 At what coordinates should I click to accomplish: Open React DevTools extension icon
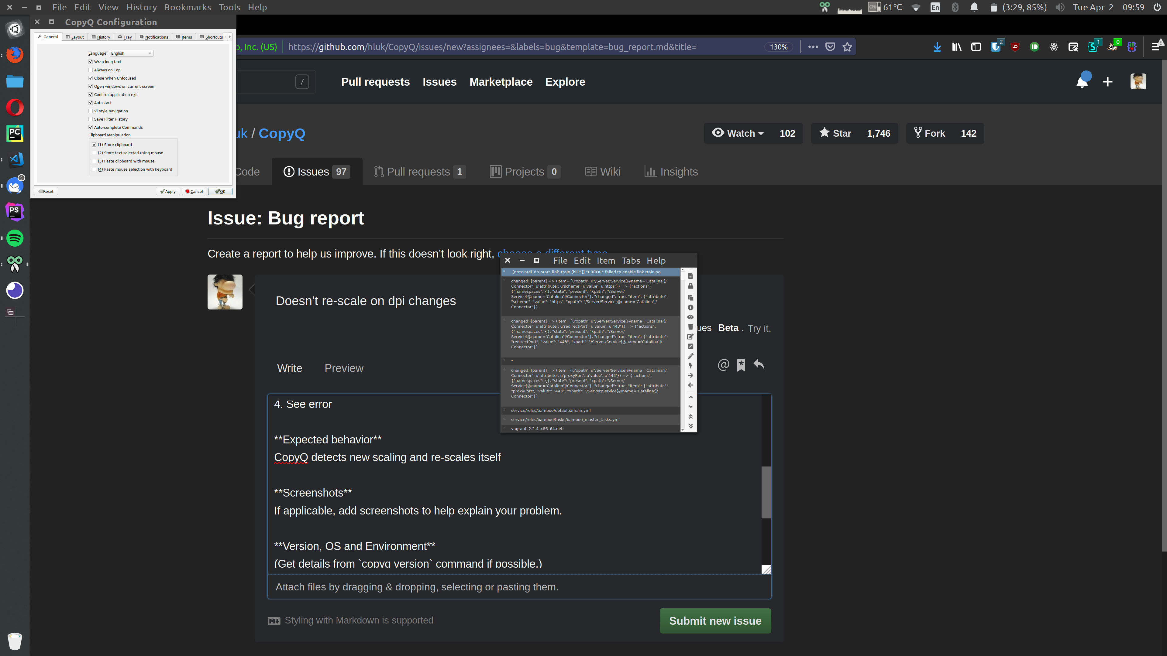pos(1054,47)
